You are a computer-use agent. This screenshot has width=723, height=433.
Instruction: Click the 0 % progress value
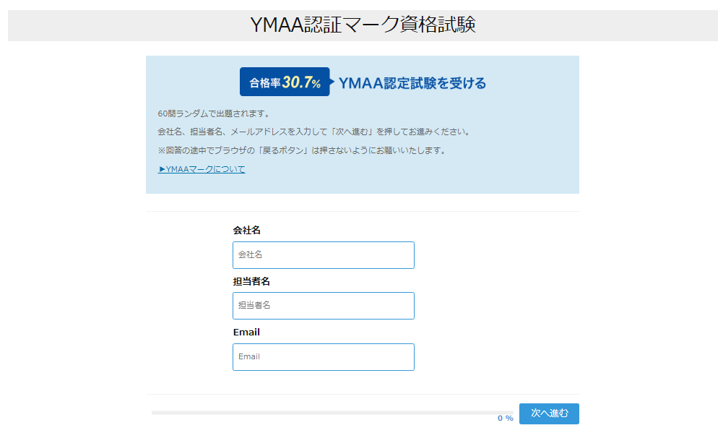(505, 419)
